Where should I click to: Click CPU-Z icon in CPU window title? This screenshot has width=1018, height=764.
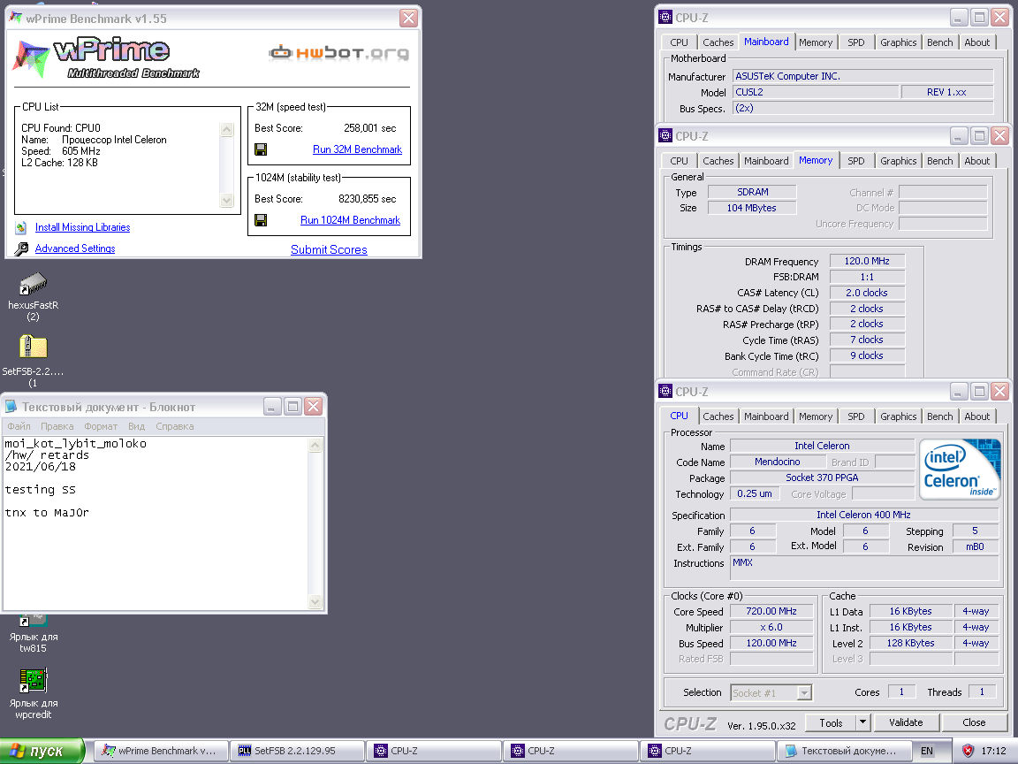pos(665,391)
